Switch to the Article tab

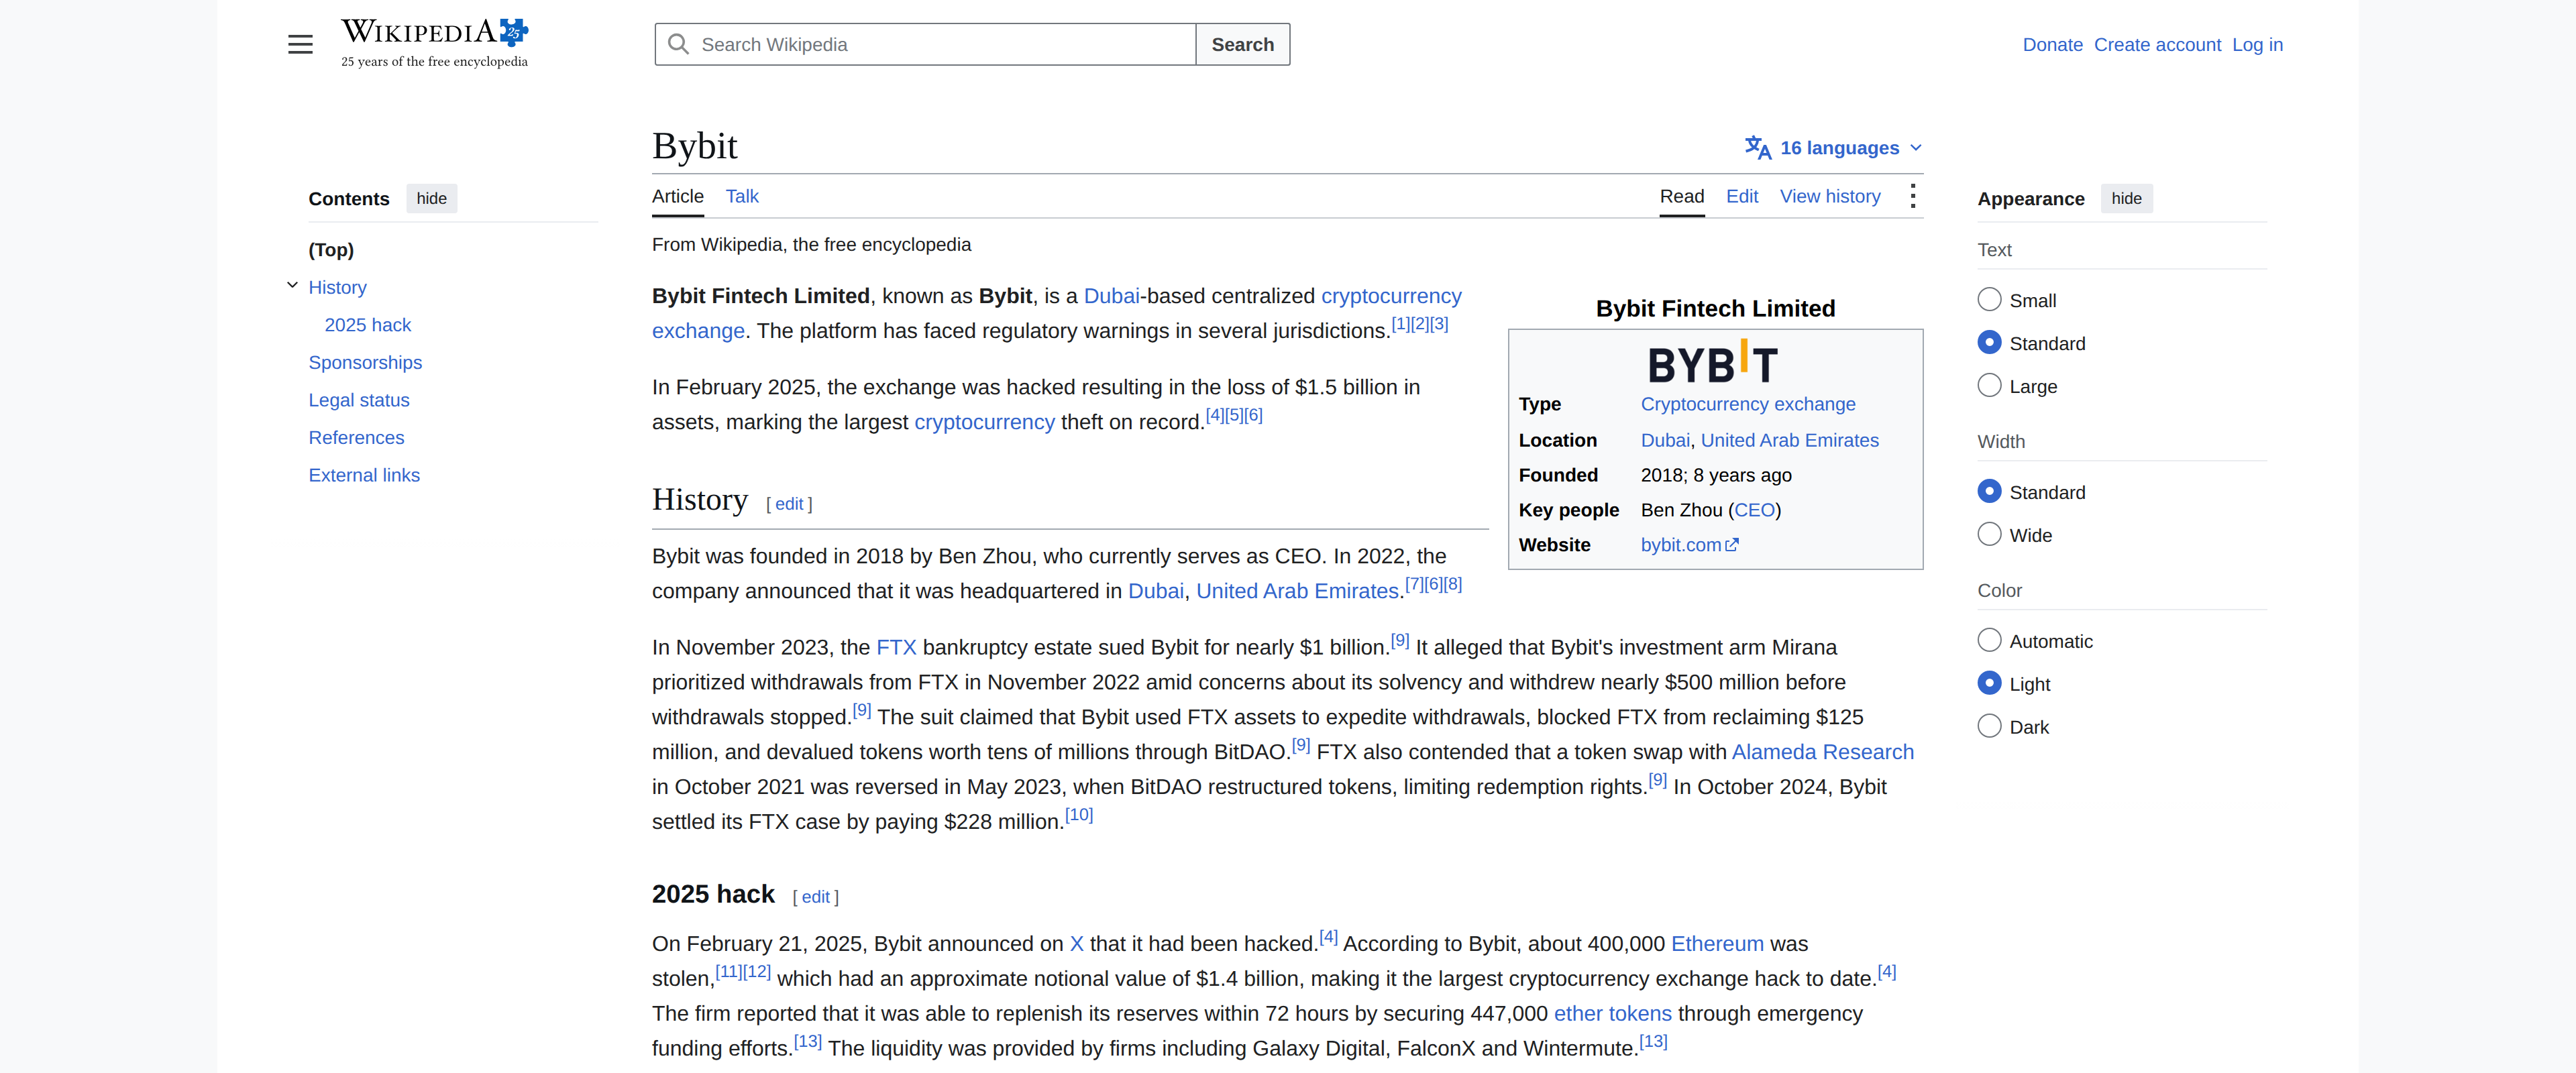click(x=677, y=197)
